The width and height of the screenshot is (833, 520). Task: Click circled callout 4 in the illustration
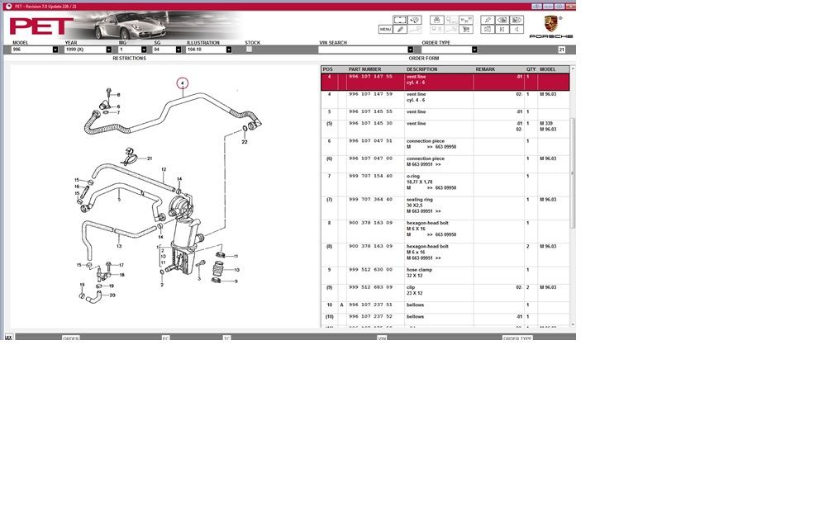(x=182, y=83)
